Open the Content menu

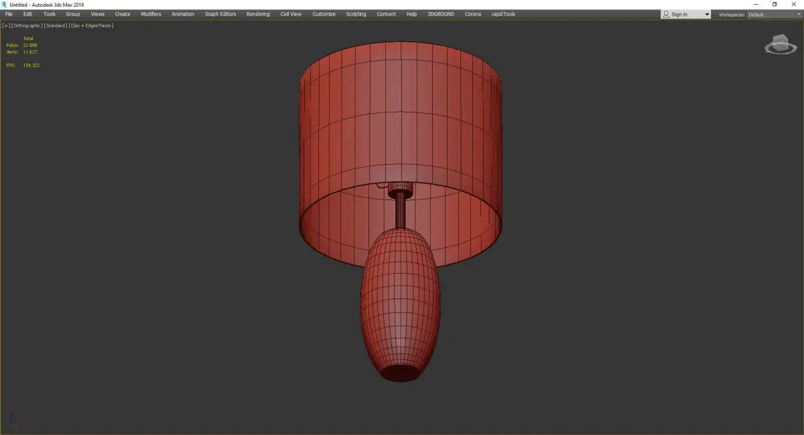coord(386,14)
